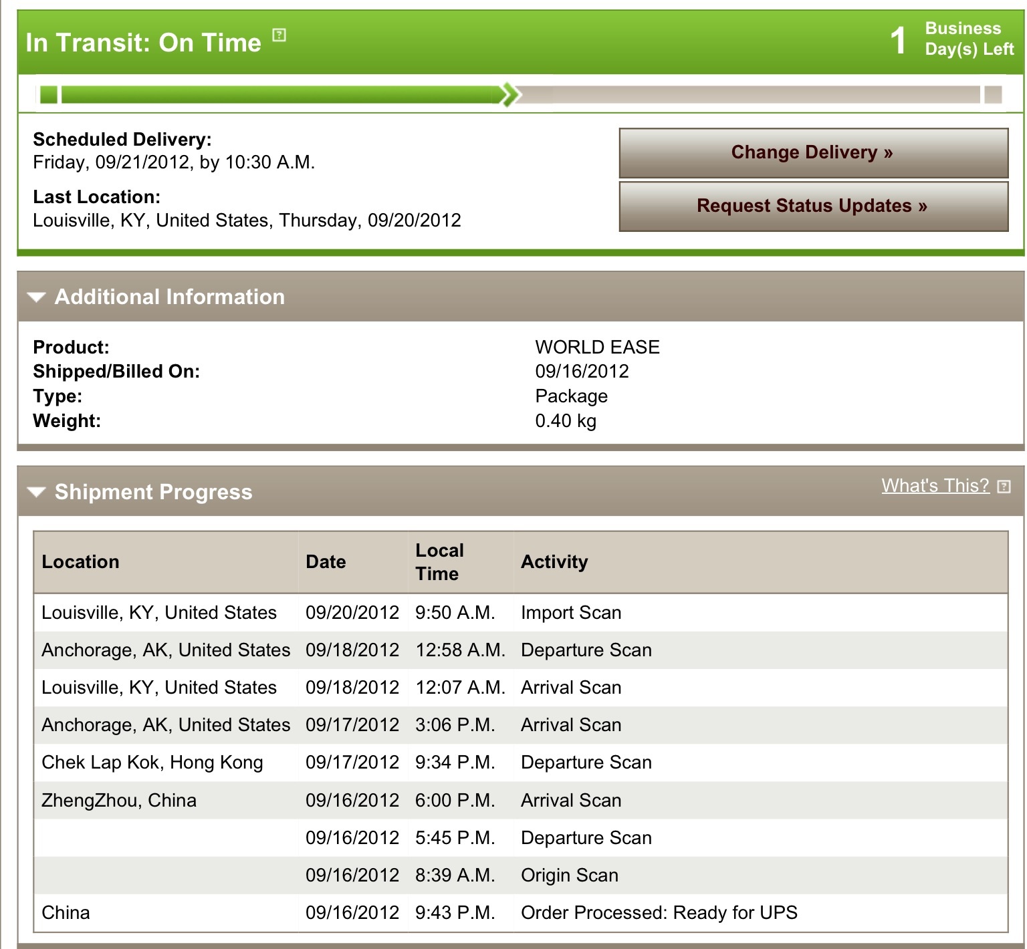
Task: Select the Import Scan row
Action: 521,613
